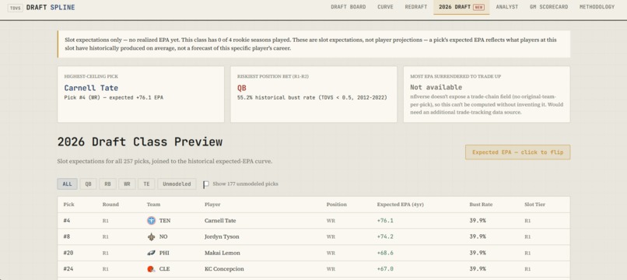Enable Show 177 unmodeled picks checkbox
The height and width of the screenshot is (280, 627).
tap(206, 184)
